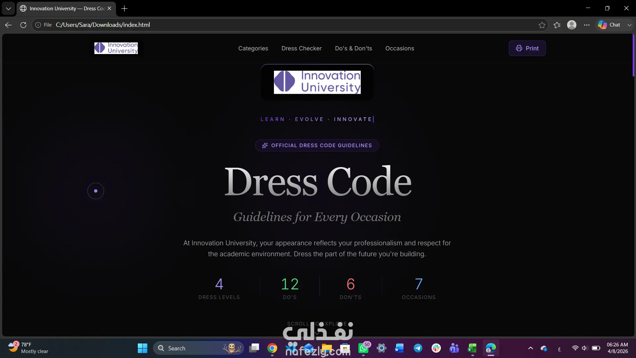Go back using the browser back arrow
The width and height of the screenshot is (636, 358).
point(9,25)
